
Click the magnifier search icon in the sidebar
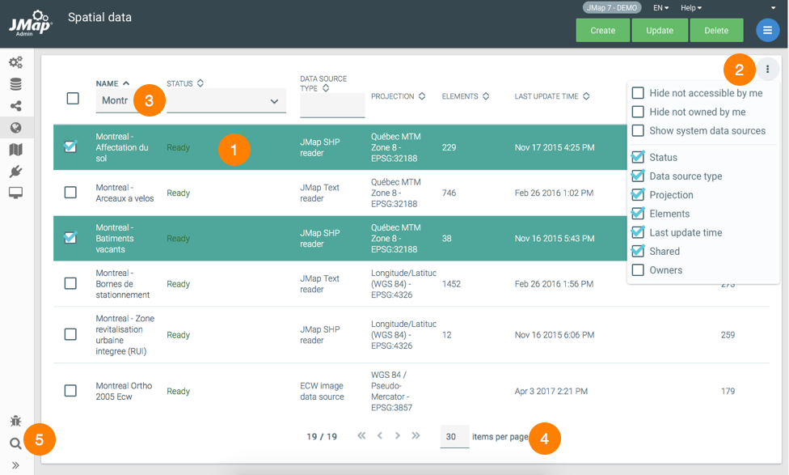pos(15,443)
